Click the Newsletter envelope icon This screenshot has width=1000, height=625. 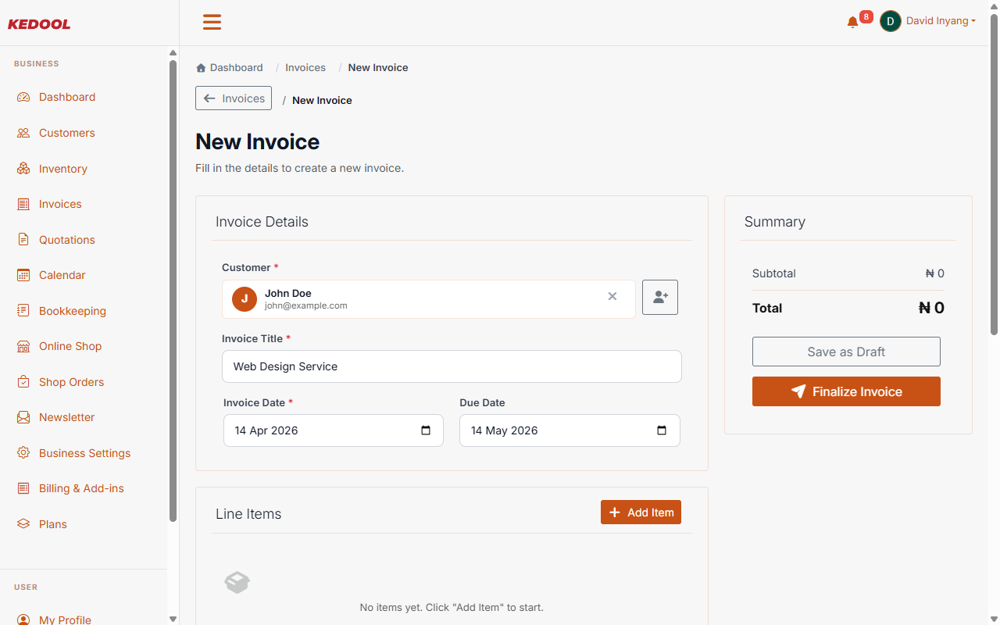[x=23, y=417]
